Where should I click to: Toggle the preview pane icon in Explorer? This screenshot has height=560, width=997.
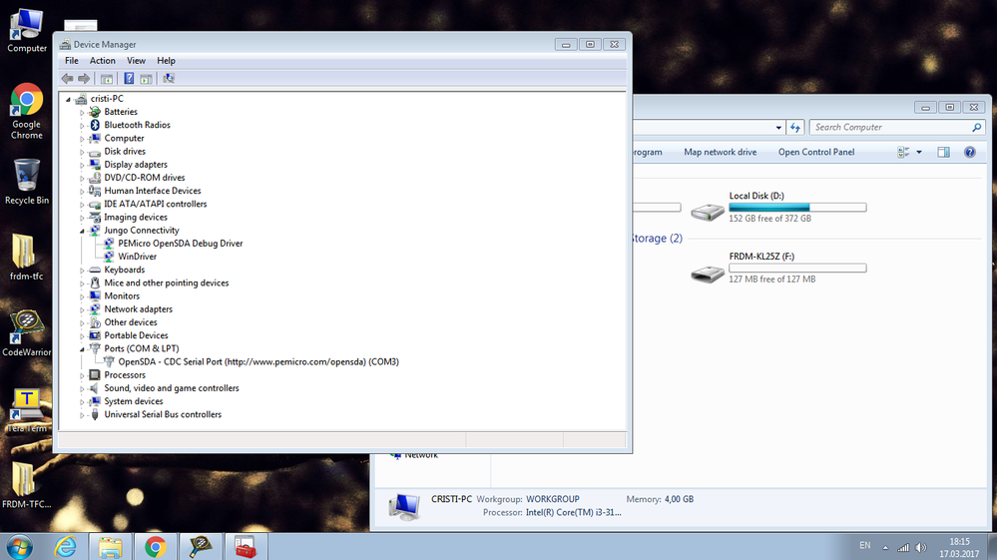click(943, 152)
